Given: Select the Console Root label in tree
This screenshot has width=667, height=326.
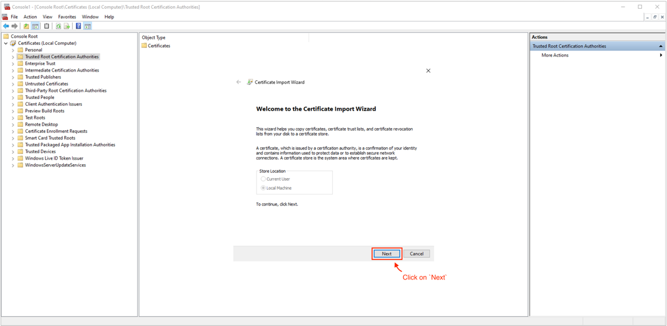Looking at the screenshot, I should [x=24, y=37].
